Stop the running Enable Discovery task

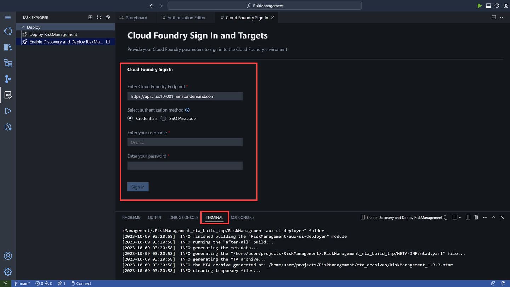coord(108,42)
